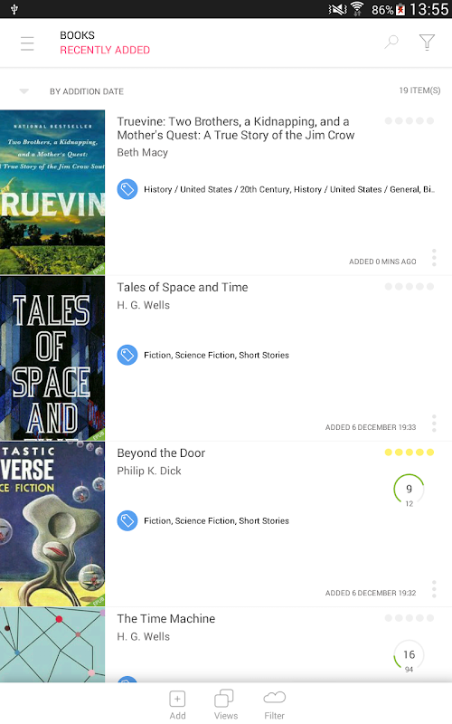
Task: Tap the cloud Filter button
Action: tap(275, 705)
